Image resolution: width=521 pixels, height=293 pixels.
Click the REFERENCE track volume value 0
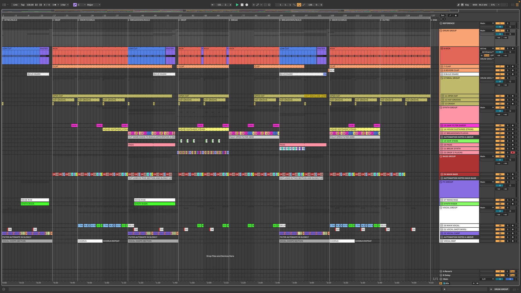(500, 27)
